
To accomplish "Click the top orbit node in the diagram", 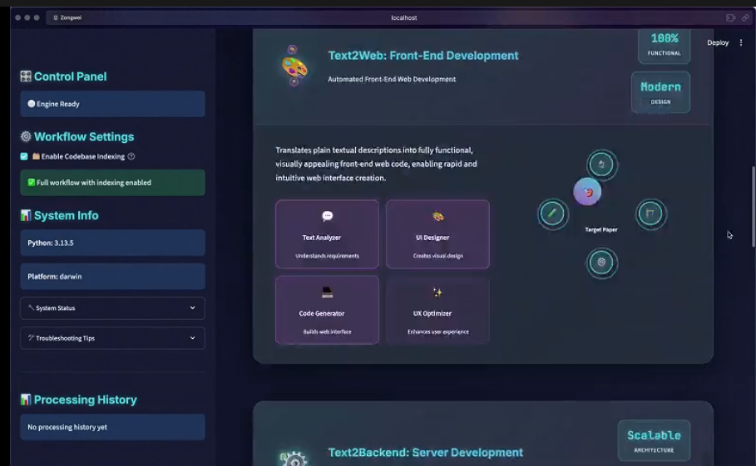I will point(601,164).
